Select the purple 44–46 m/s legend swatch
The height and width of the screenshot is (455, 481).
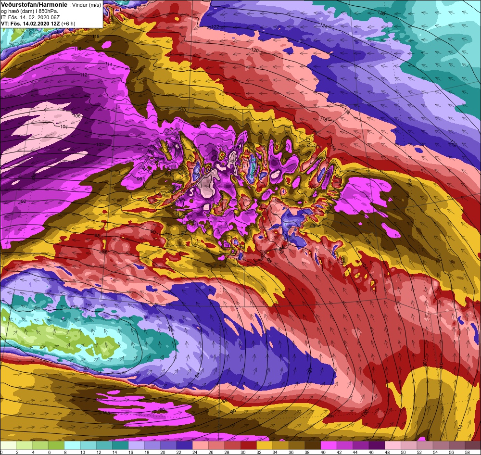(361, 445)
